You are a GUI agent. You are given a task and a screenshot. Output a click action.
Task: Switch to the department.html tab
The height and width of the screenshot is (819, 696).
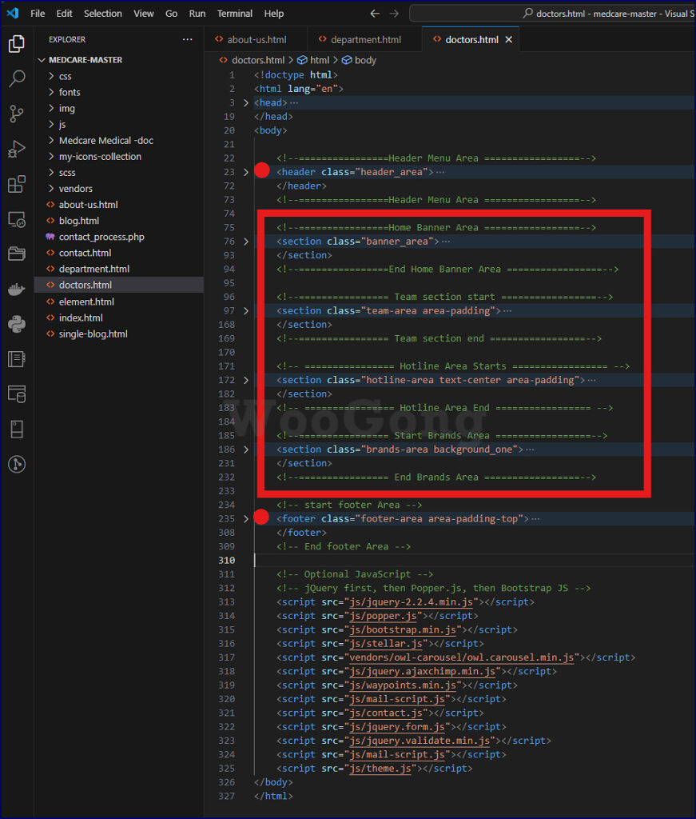tap(364, 40)
